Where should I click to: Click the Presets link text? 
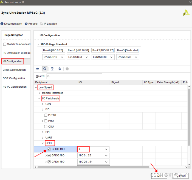pos(33,24)
